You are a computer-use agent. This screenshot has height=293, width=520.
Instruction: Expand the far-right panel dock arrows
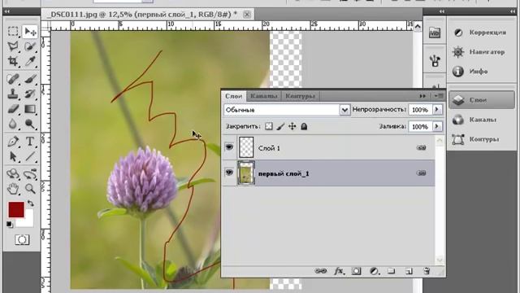[513, 11]
